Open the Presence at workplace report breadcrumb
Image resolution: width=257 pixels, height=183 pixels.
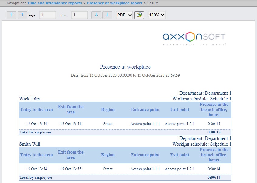point(115,3)
